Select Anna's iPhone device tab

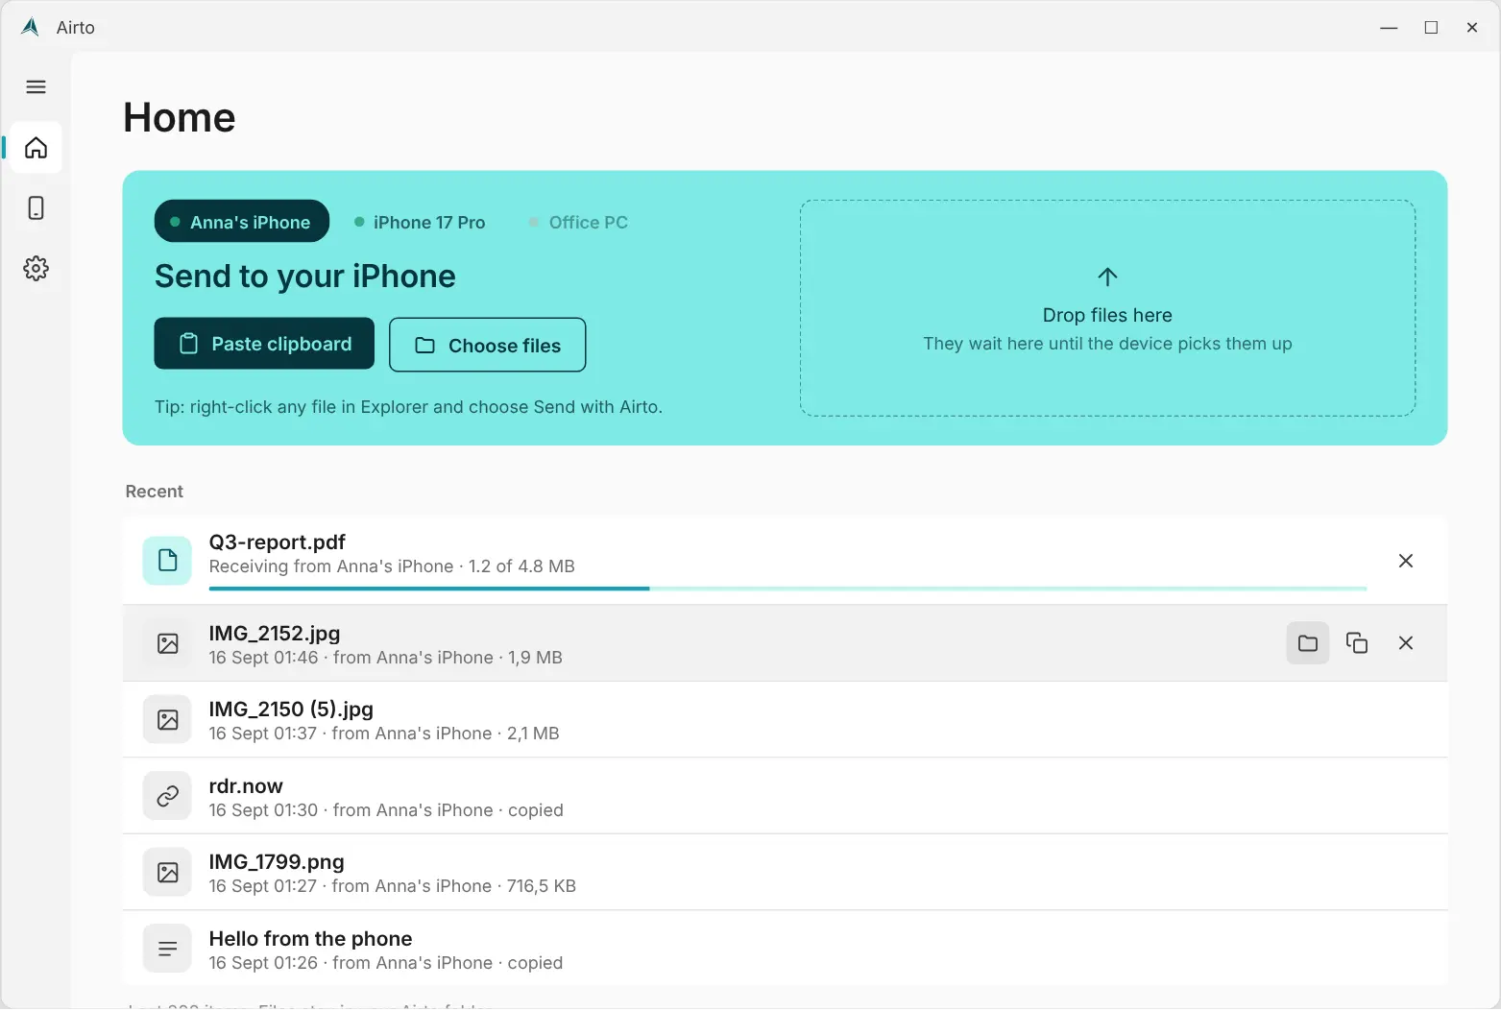point(242,222)
